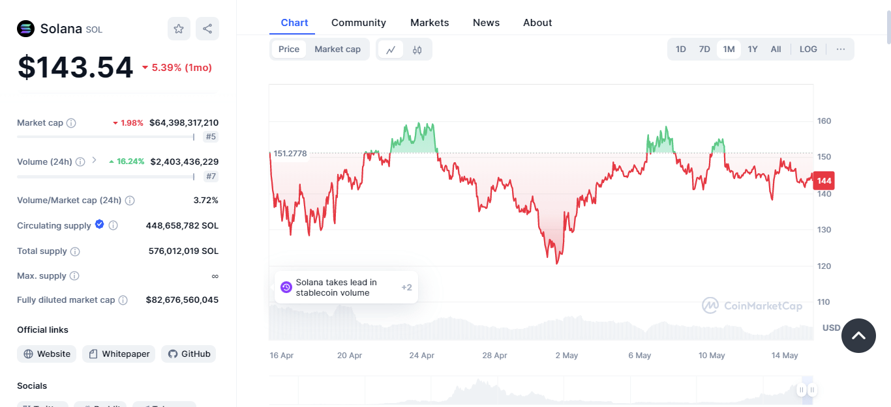Click the Official links heading
Image resolution: width=891 pixels, height=407 pixels.
42,330
